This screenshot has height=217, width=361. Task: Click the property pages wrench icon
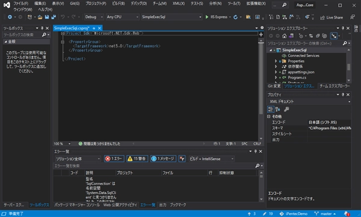(x=286, y=109)
